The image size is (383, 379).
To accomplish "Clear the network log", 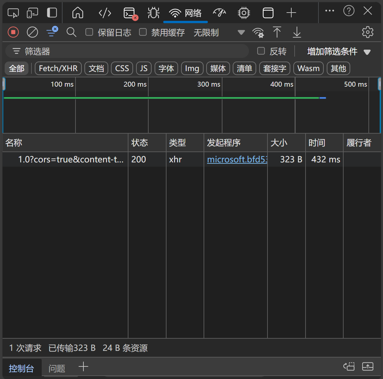I will pyautogui.click(x=32, y=32).
